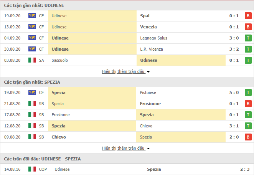Screen dimensions: 254x175
Task: Click world flag icon in Udinese–Venezia row
Action: (x=32, y=27)
